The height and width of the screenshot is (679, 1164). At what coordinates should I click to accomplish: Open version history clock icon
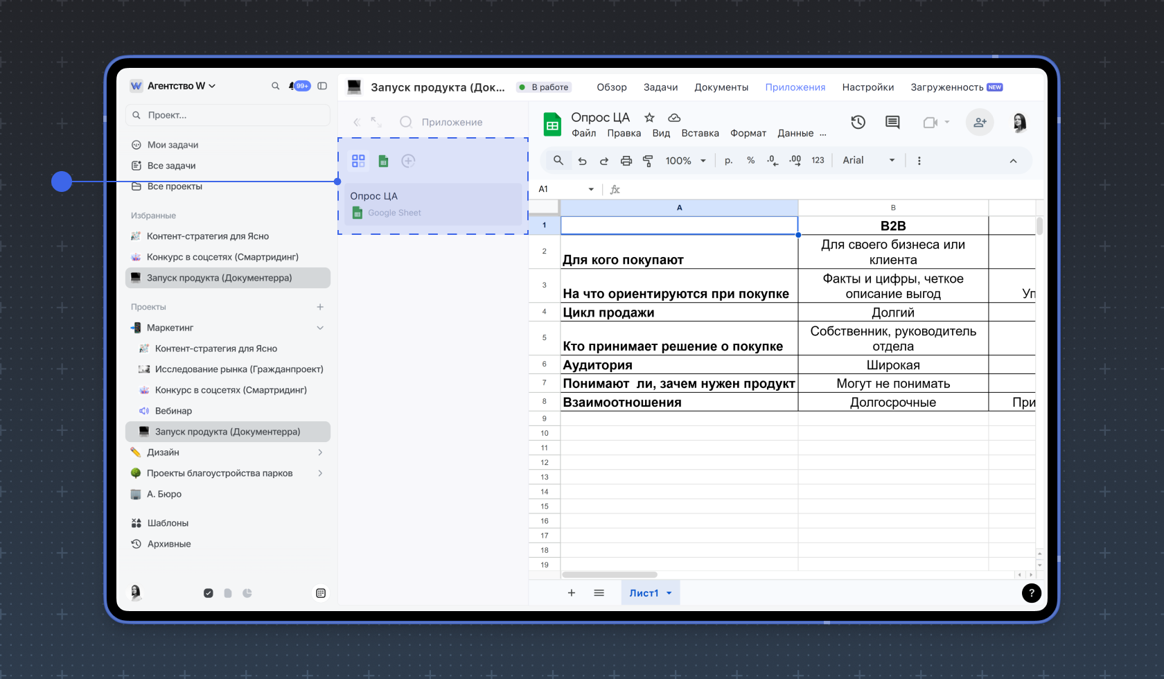coord(858,123)
